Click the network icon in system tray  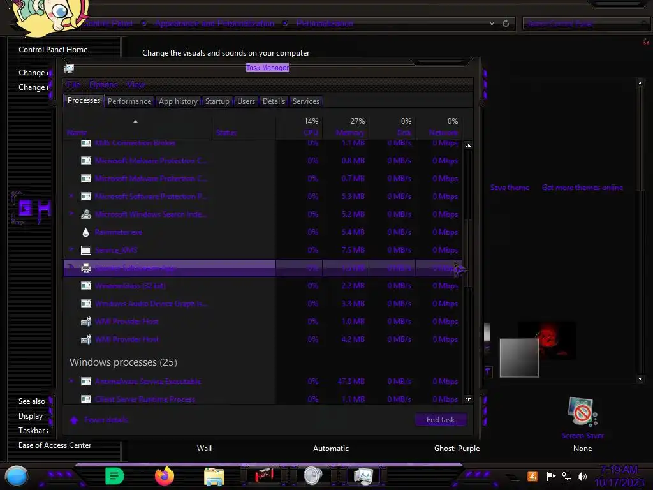pyautogui.click(x=567, y=476)
